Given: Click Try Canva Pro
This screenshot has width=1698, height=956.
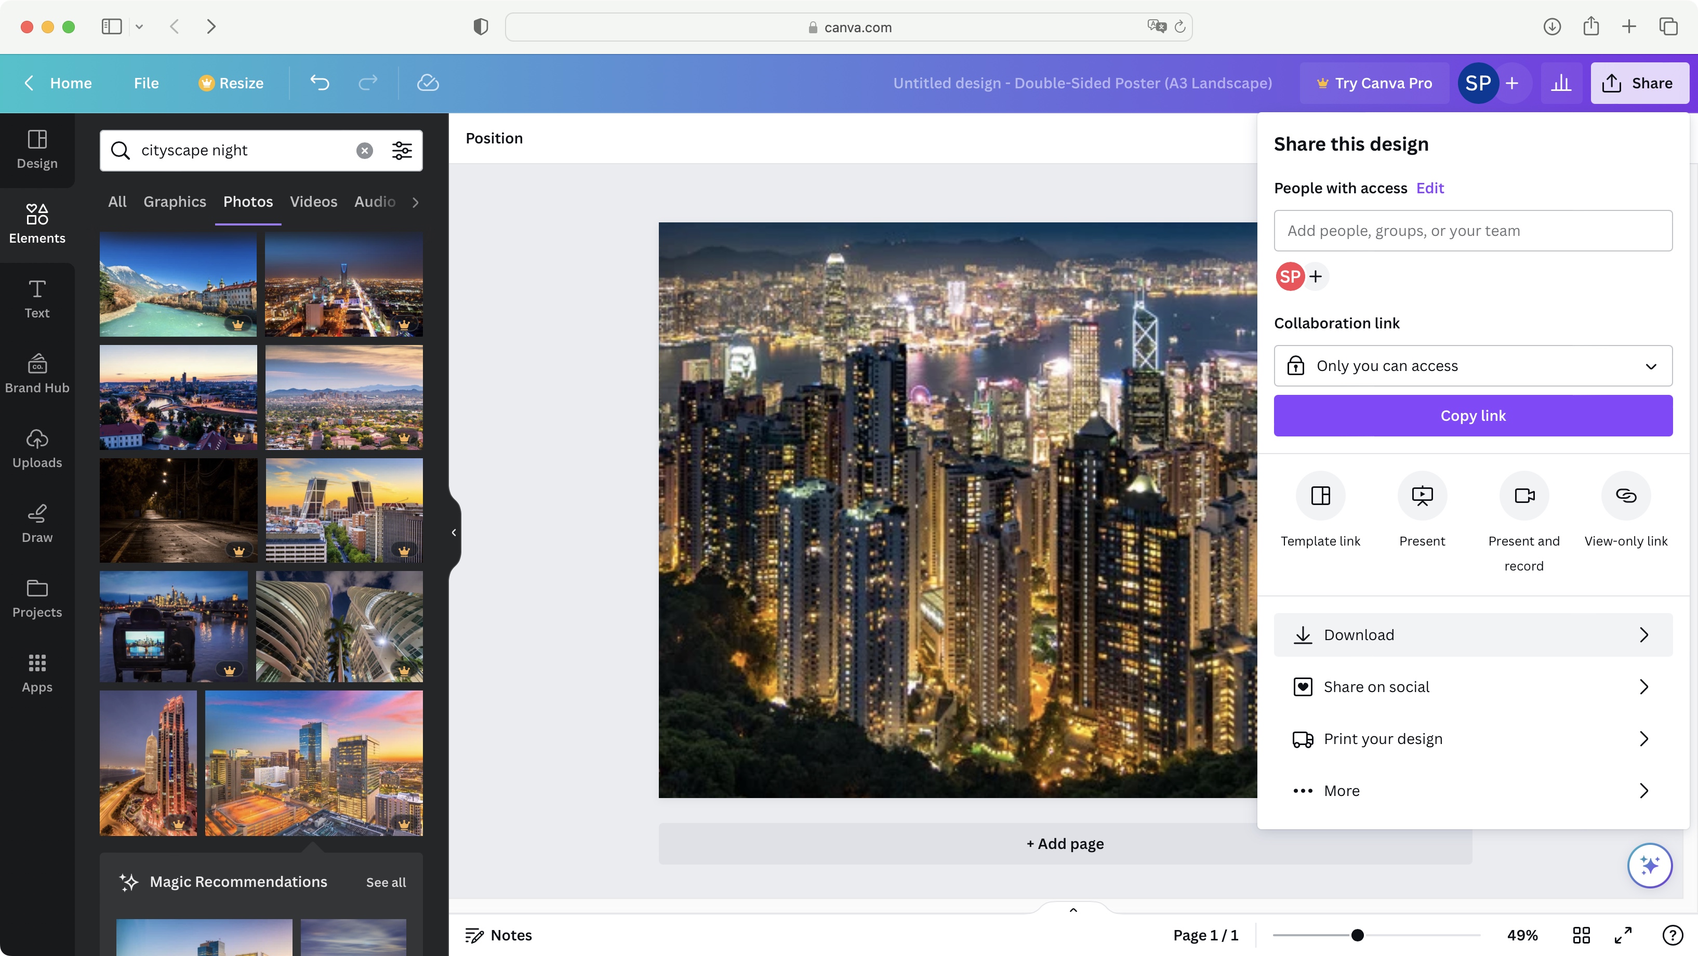Looking at the screenshot, I should (x=1374, y=83).
